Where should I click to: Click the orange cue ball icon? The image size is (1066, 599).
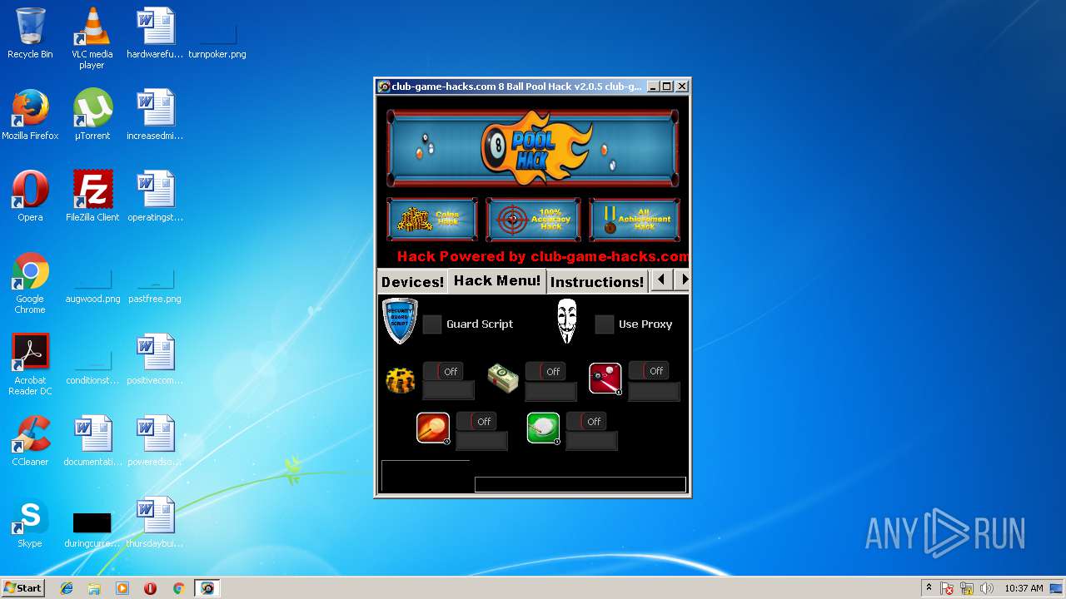coord(433,428)
